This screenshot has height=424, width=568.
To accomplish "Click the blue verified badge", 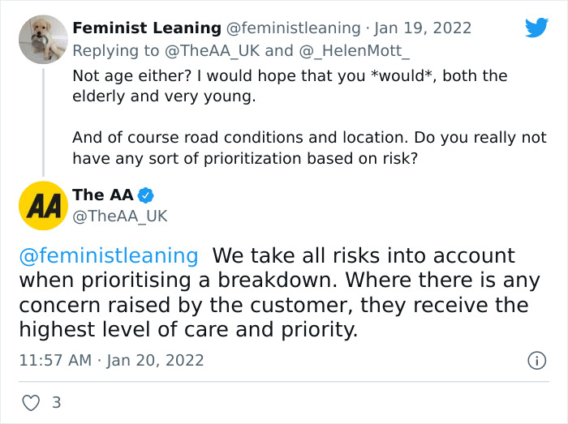I will pos(145,195).
